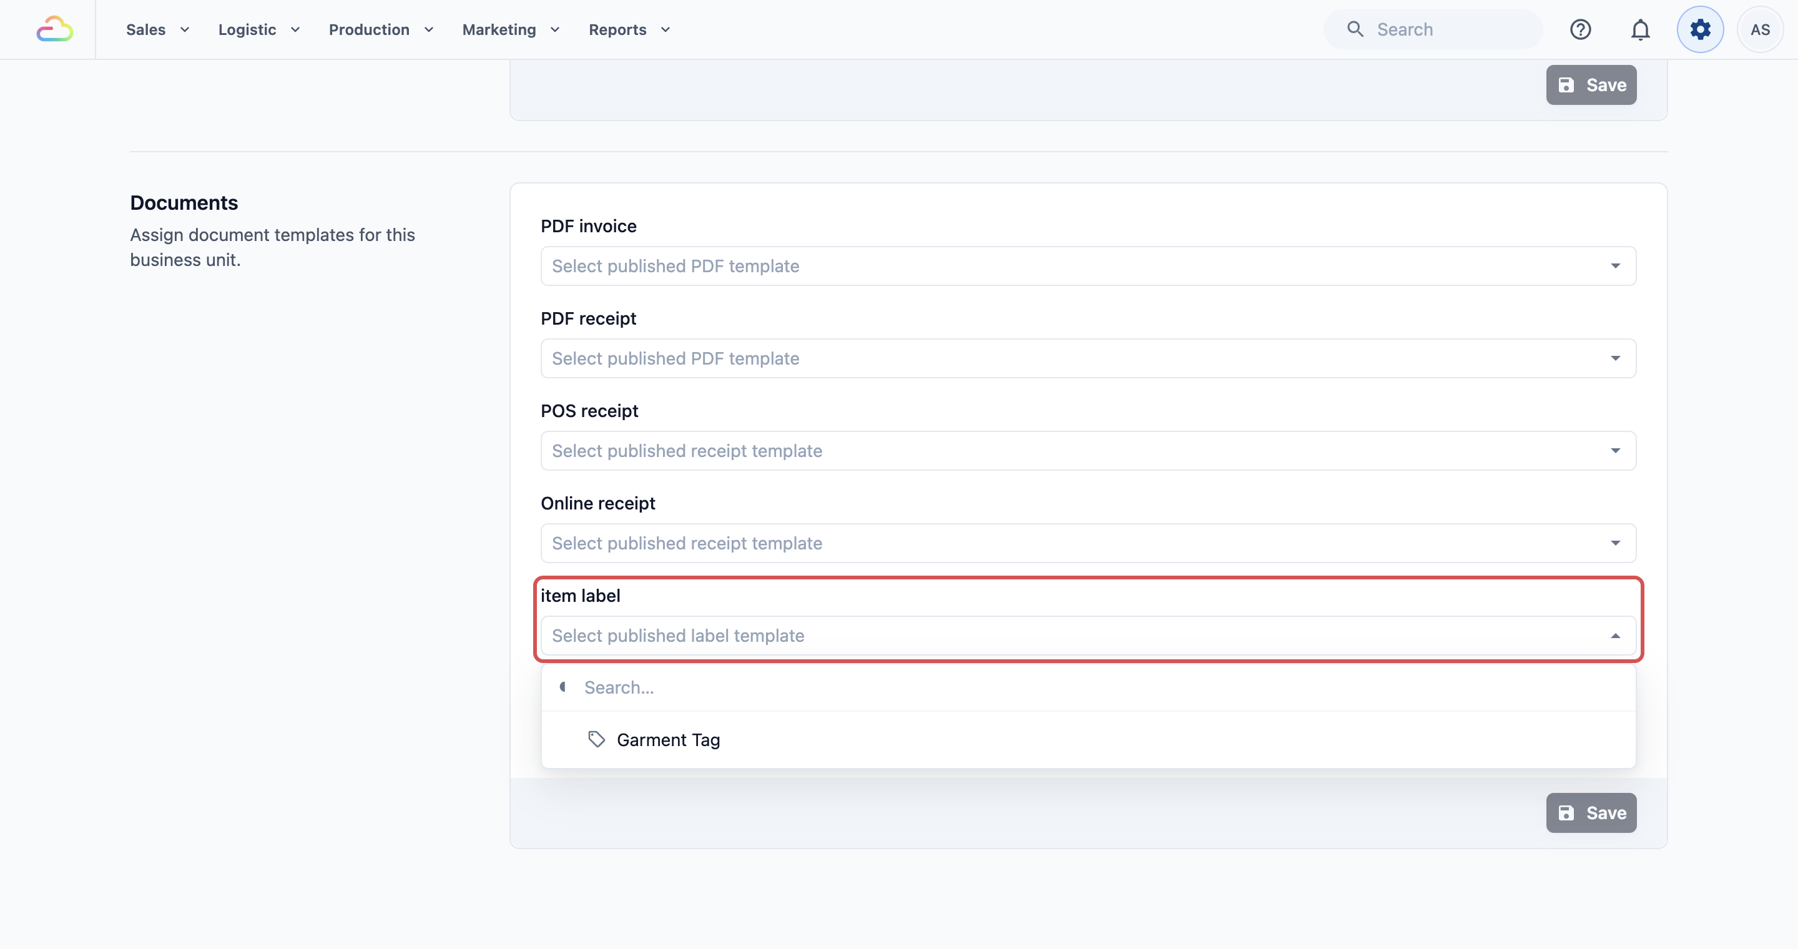Collapse the item label template dropdown

1088,635
